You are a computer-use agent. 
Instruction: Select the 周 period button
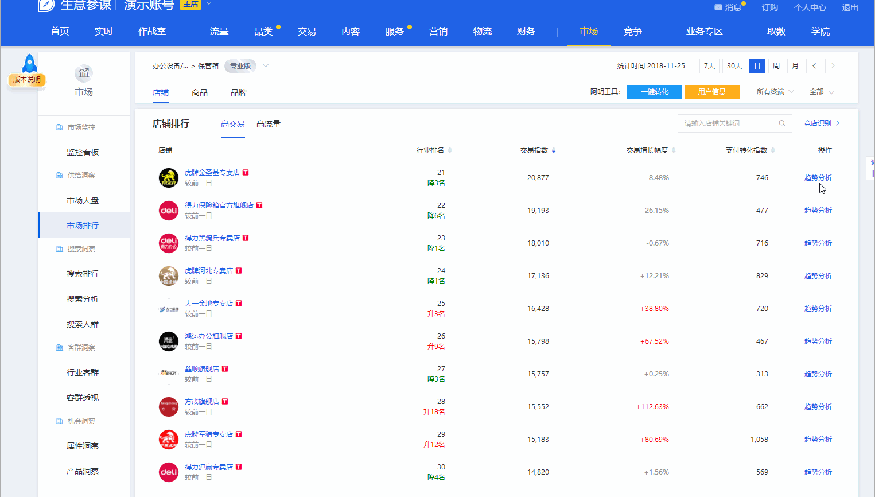(x=776, y=66)
